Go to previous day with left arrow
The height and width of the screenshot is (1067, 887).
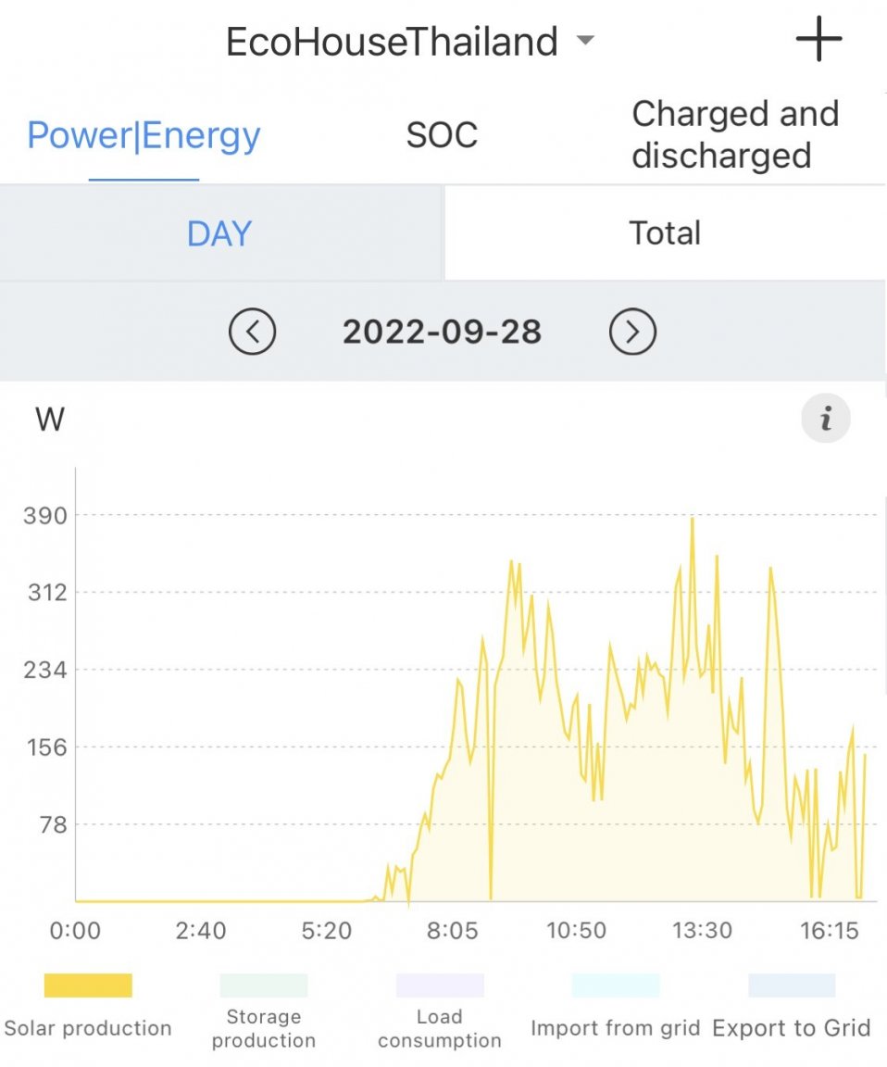point(253,332)
